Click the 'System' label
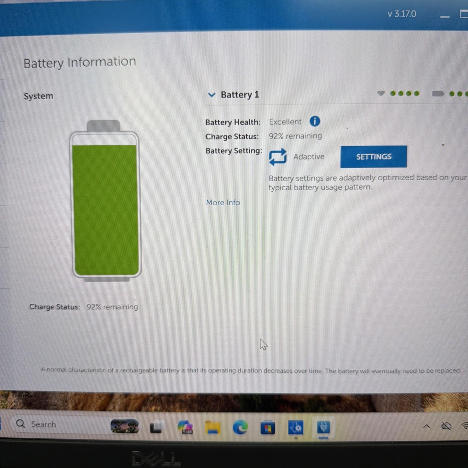The image size is (468, 468). (38, 96)
